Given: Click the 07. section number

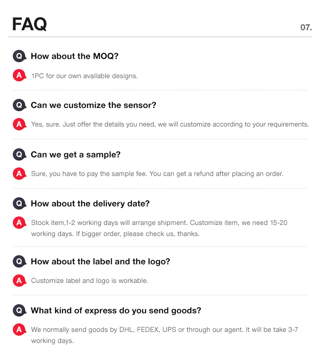Looking at the screenshot, I should point(306,28).
